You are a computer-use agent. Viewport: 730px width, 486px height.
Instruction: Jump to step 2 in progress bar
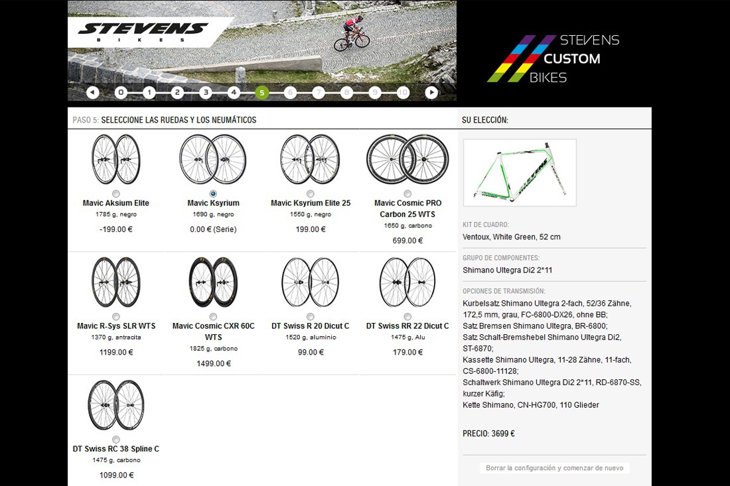tap(177, 93)
